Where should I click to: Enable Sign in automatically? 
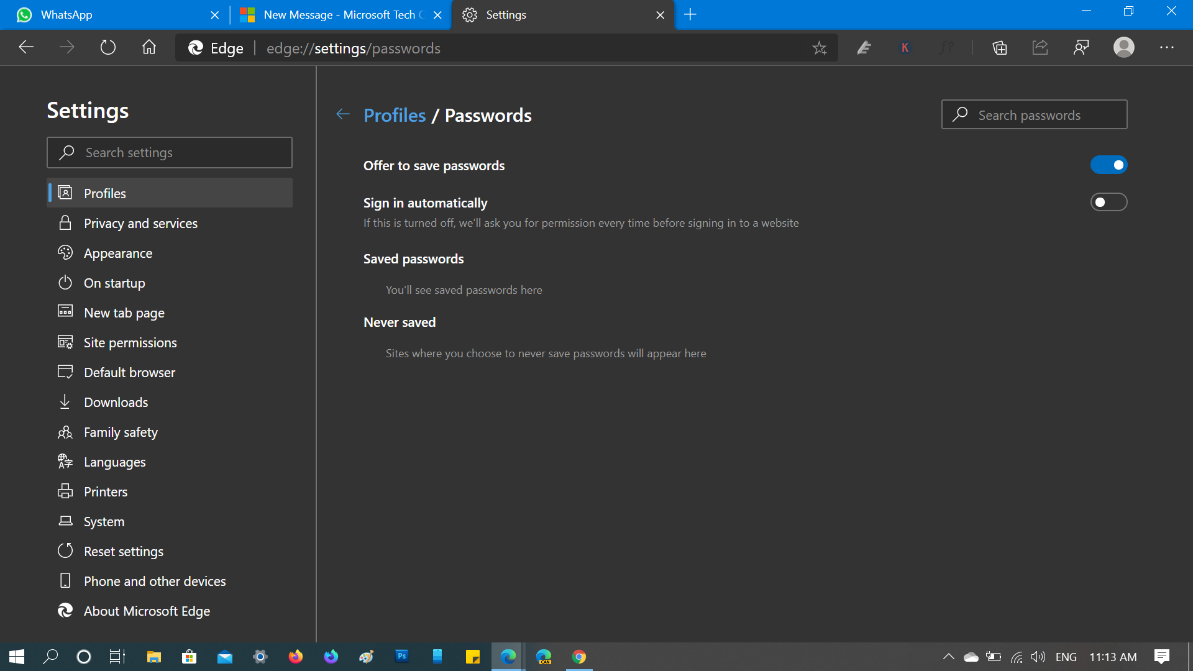[1109, 202]
